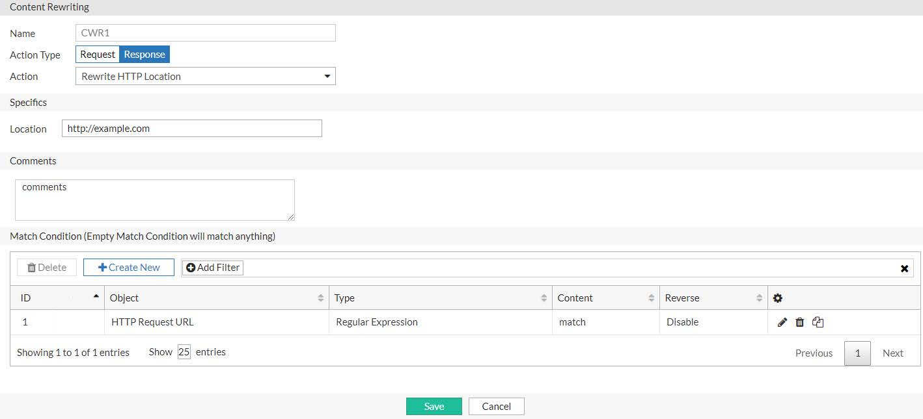Screen dimensions: 923x419
Task: Cancel editing the rewriting rule
Action: 496,405
